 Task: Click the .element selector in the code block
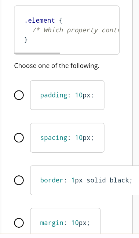point(40,21)
